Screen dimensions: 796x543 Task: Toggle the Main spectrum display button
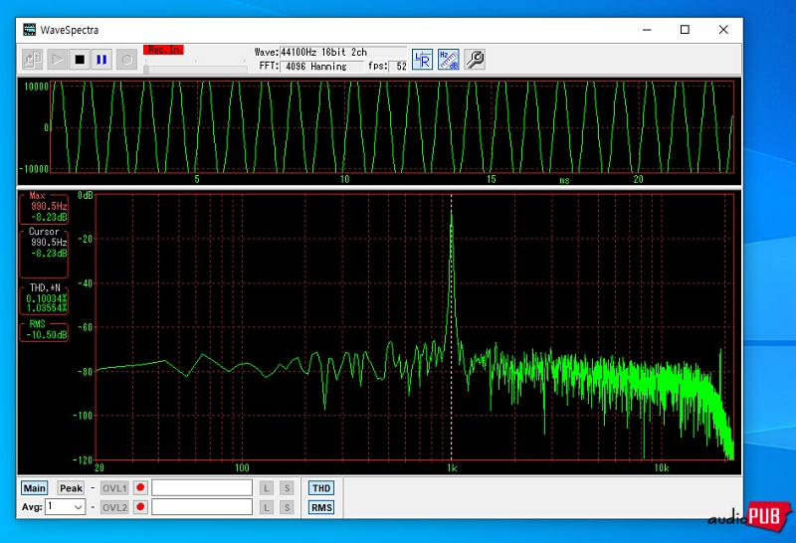34,488
